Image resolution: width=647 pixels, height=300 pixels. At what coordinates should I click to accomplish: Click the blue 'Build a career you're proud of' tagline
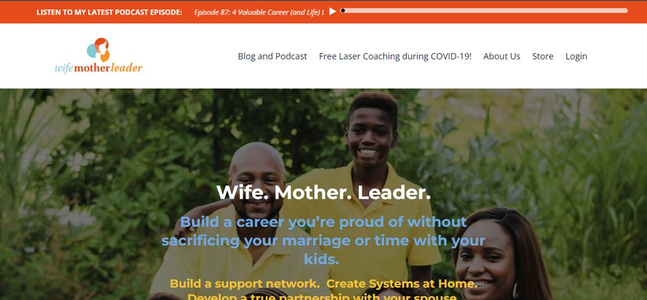click(x=323, y=240)
